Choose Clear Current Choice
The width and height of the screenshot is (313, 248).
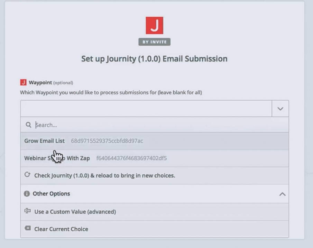click(x=155, y=229)
